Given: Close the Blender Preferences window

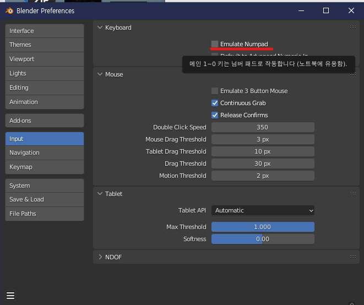Looking at the screenshot, I should point(351,10).
